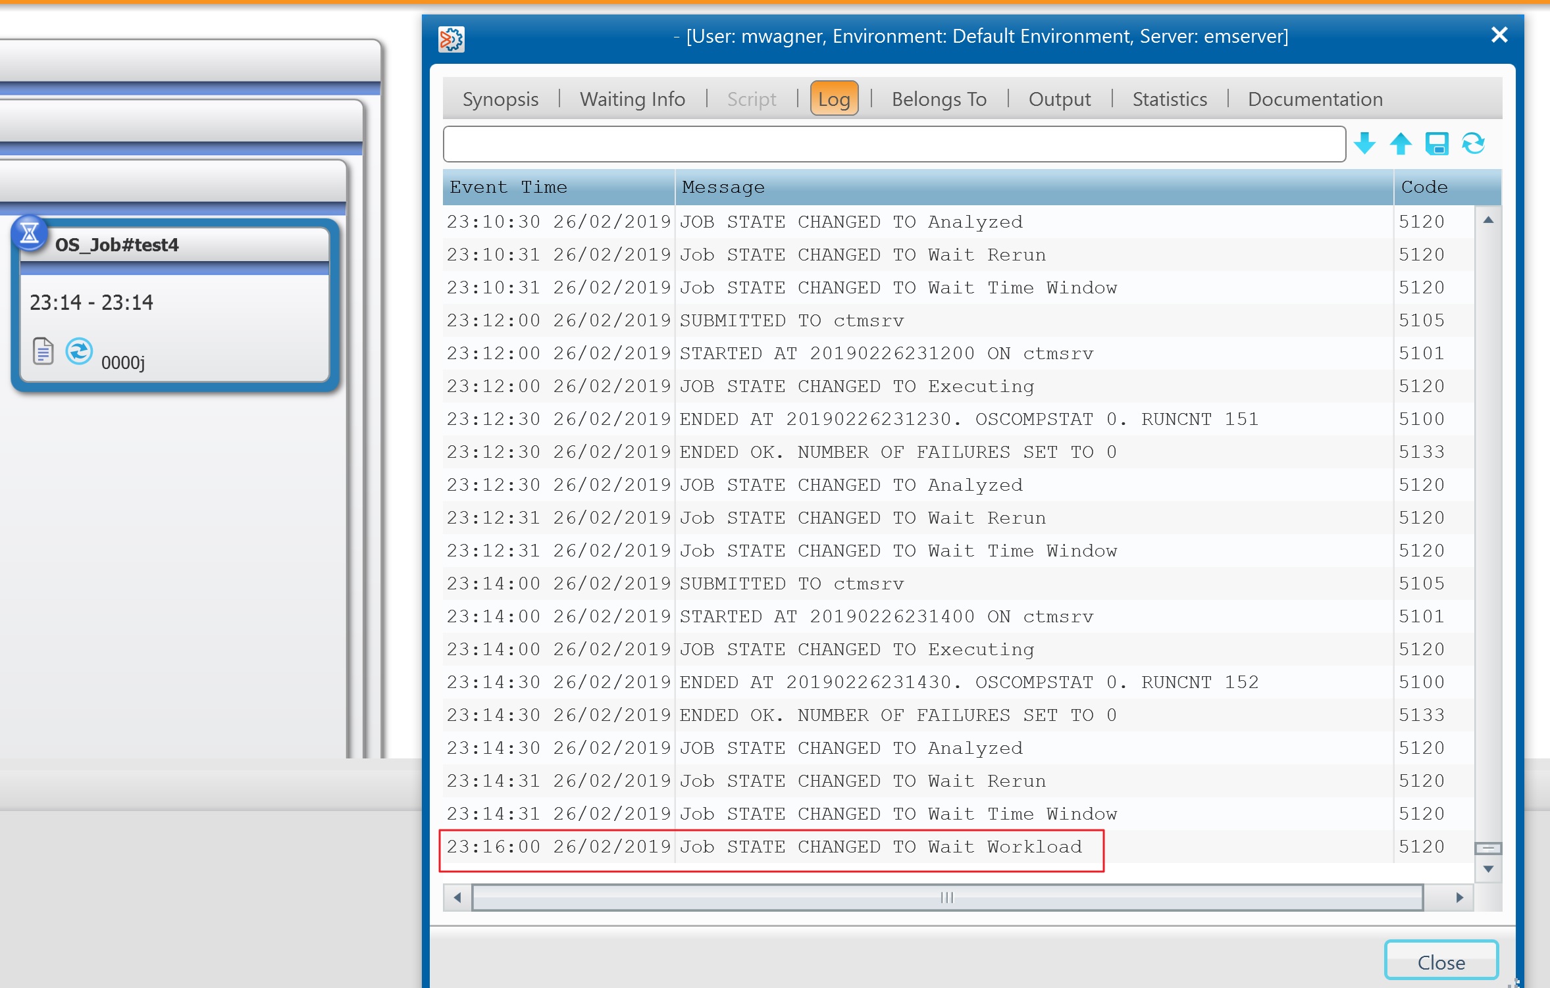This screenshot has width=1550, height=988.
Task: Select the 23:12:31 'Wait Rerun' log row
Action: point(958,518)
